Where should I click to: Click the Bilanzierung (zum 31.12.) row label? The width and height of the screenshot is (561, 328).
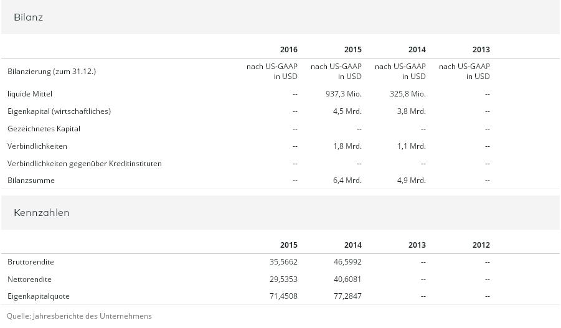(x=52, y=72)
